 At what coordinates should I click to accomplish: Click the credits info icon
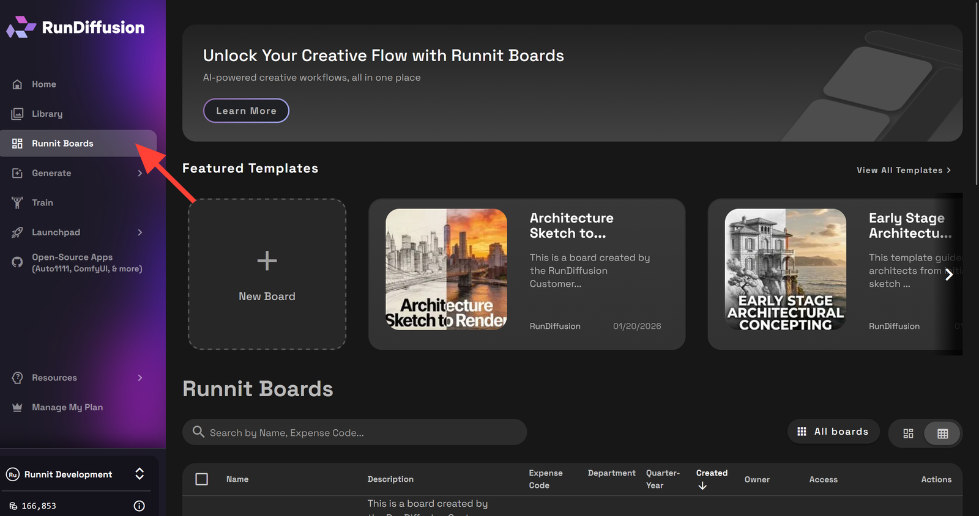139,506
